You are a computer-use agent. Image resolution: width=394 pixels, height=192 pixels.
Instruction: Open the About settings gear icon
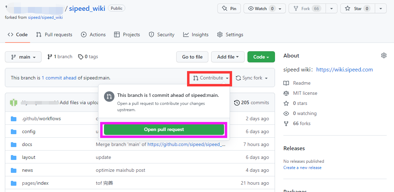[384, 55]
